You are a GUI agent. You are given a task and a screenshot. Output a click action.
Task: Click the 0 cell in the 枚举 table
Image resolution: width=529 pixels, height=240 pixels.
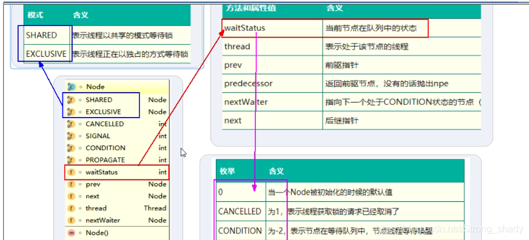pos(241,193)
